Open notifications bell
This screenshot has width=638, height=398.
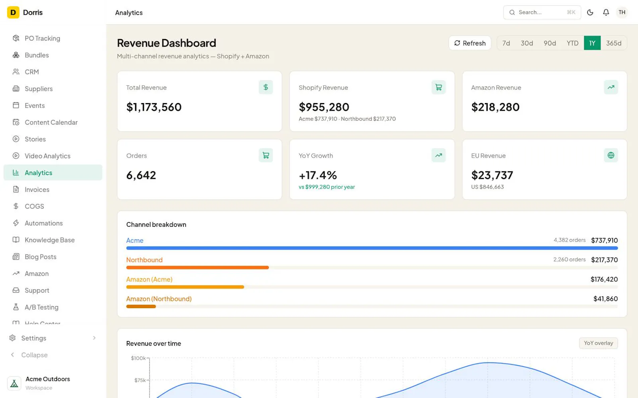click(606, 12)
